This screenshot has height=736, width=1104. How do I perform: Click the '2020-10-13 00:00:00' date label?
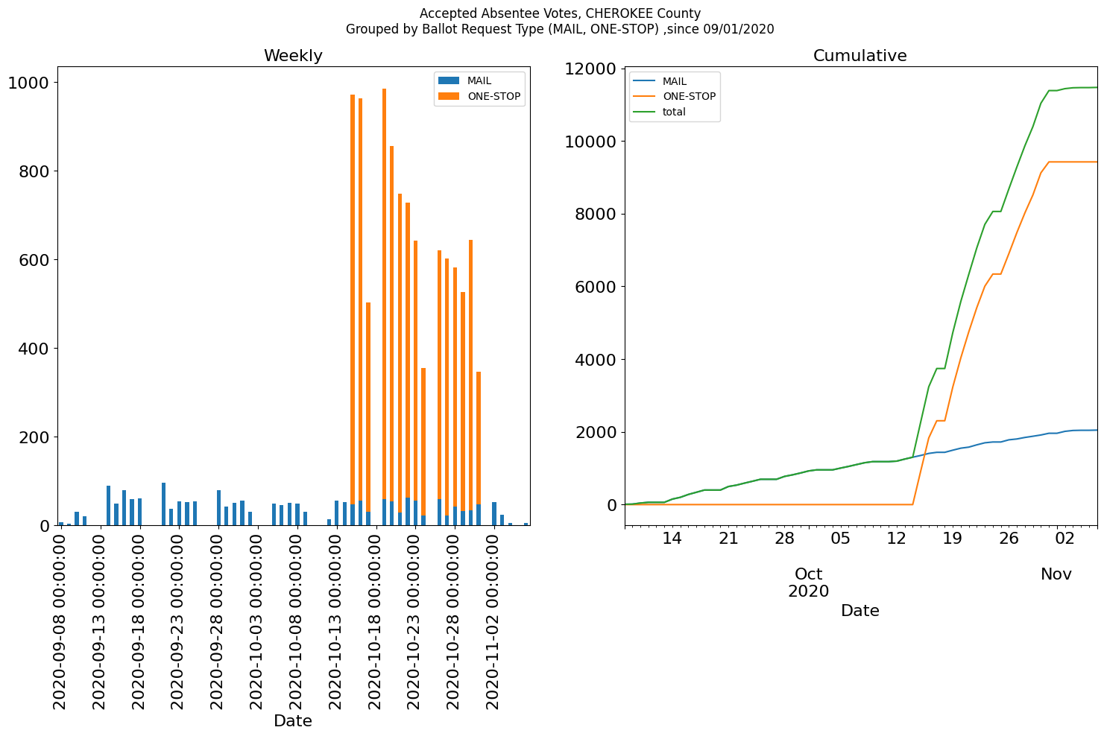coord(337,621)
